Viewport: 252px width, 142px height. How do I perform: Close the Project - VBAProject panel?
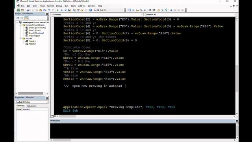point(47,14)
